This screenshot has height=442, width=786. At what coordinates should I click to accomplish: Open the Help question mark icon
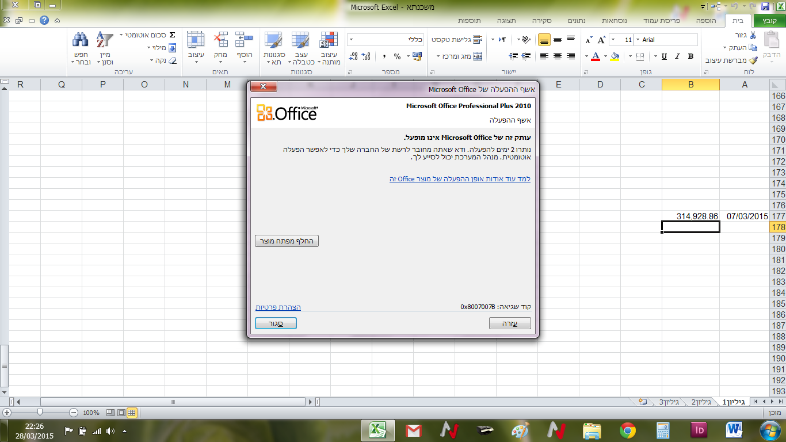click(x=44, y=20)
